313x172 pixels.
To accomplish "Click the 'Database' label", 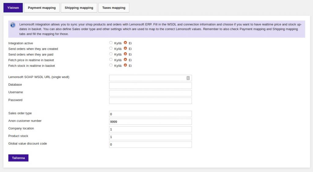I will (x=15, y=84).
